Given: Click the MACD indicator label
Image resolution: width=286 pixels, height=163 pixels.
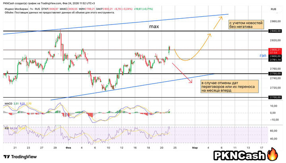Looking at the screenshot, I should 8,104.
